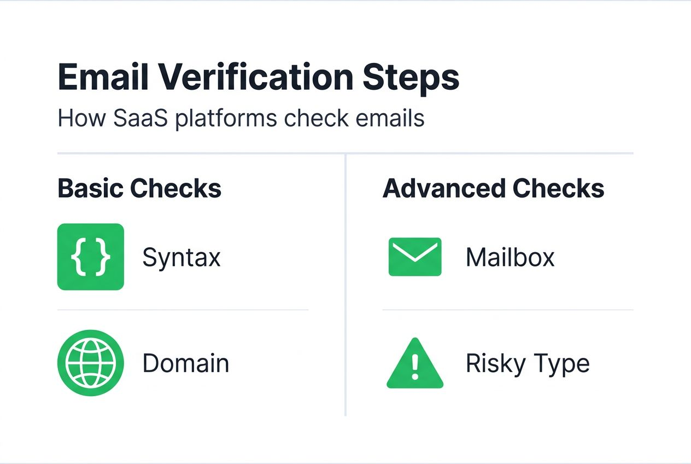Click the green envelope Mailbox icon

(x=415, y=257)
